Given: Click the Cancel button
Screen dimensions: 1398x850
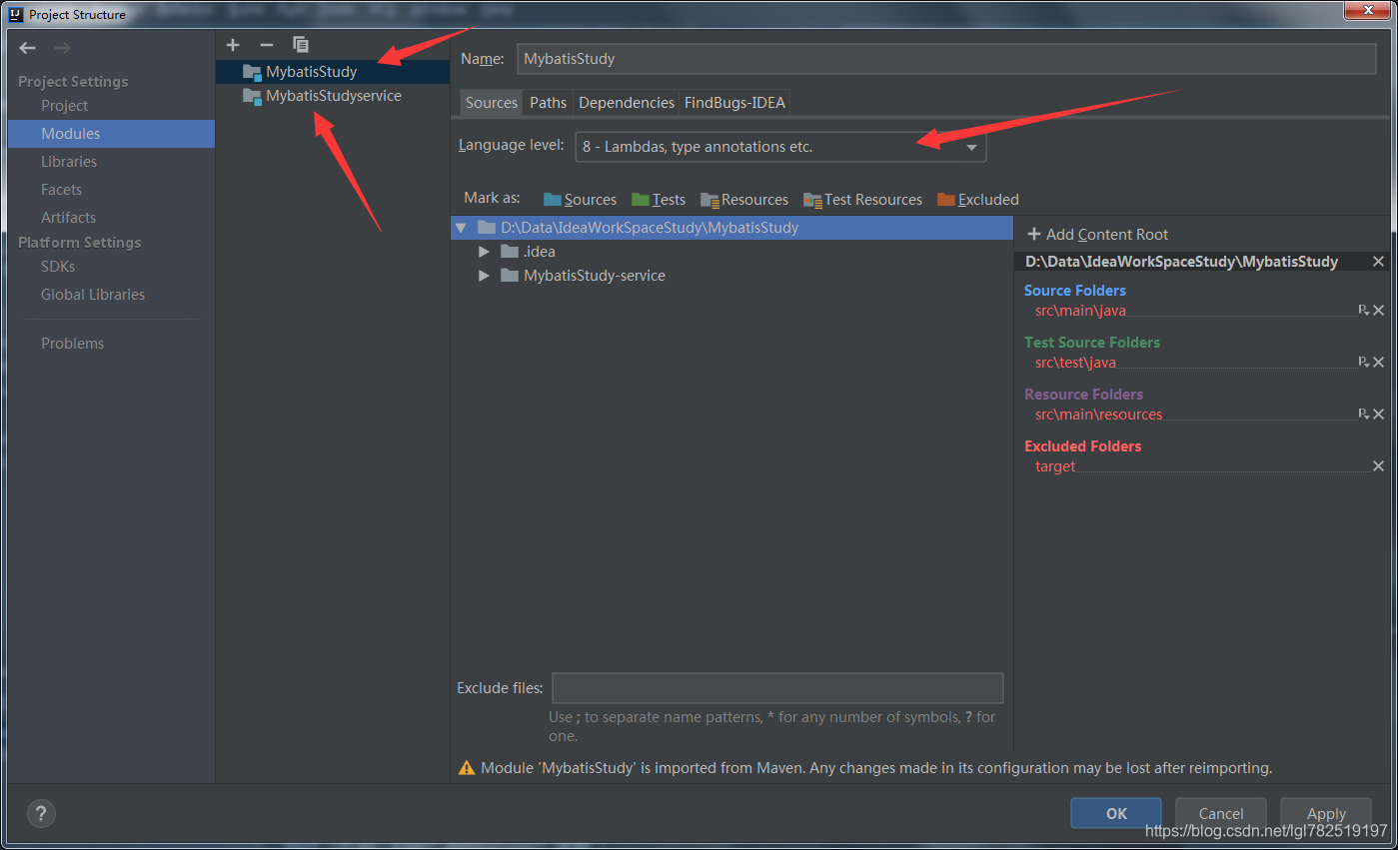Looking at the screenshot, I should pos(1220,813).
